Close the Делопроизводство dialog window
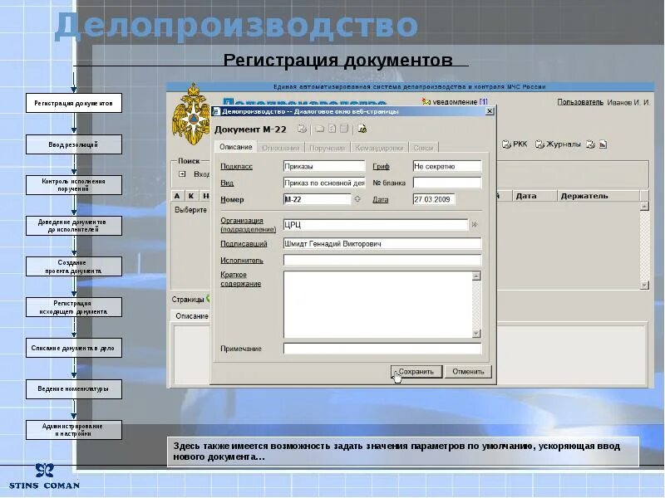The height and width of the screenshot is (498, 665). 490,111
